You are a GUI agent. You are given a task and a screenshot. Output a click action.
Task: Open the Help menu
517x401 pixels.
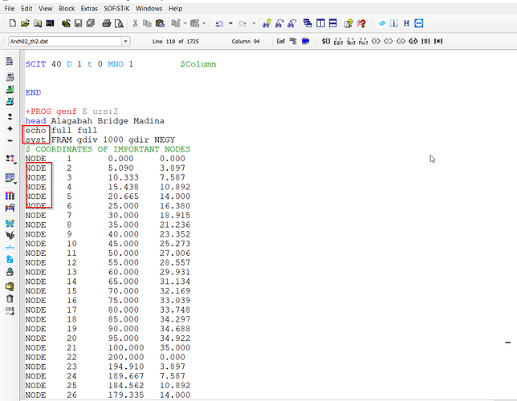tap(175, 9)
